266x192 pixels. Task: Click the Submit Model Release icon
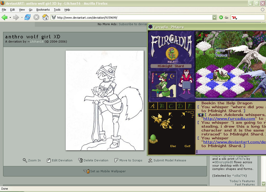pyautogui.click(x=150, y=160)
